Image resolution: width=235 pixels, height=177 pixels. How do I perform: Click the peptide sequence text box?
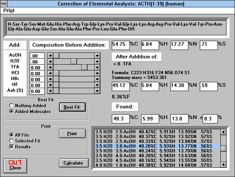(116, 28)
